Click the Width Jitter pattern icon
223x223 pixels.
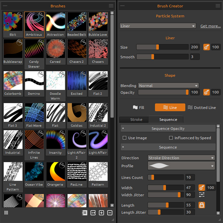coord(202,195)
